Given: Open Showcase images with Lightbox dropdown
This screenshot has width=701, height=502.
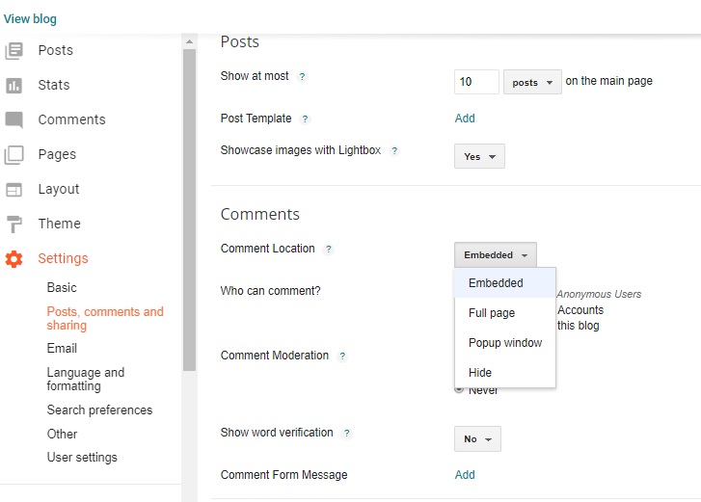Looking at the screenshot, I should point(479,156).
